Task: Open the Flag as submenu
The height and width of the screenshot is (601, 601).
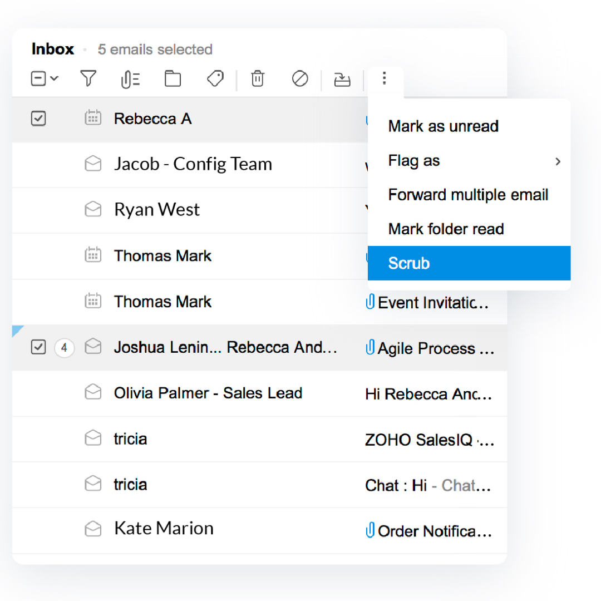Action: (469, 161)
